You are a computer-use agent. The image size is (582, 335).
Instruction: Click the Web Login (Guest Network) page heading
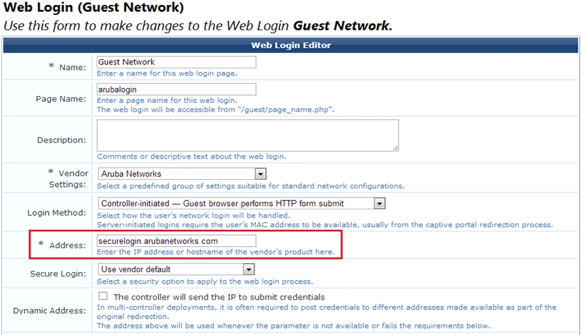tap(94, 8)
